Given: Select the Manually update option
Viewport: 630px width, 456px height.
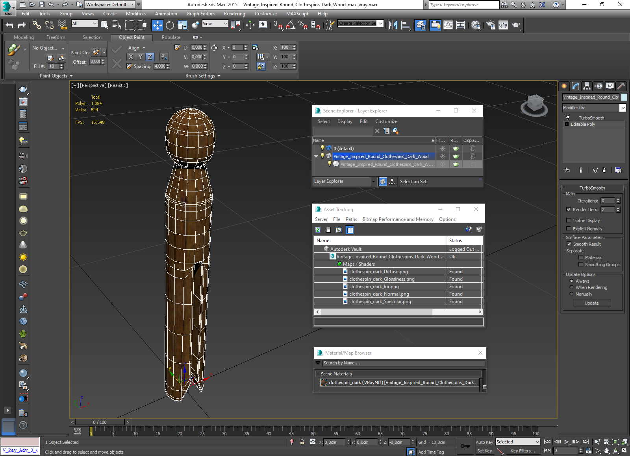Looking at the screenshot, I should [x=571, y=294].
